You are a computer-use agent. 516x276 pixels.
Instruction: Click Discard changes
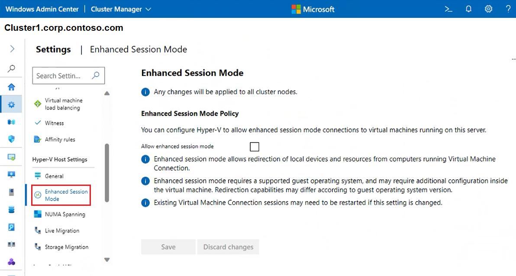tap(228, 247)
